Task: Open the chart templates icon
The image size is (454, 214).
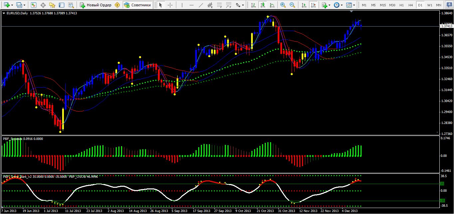Action: [348, 5]
